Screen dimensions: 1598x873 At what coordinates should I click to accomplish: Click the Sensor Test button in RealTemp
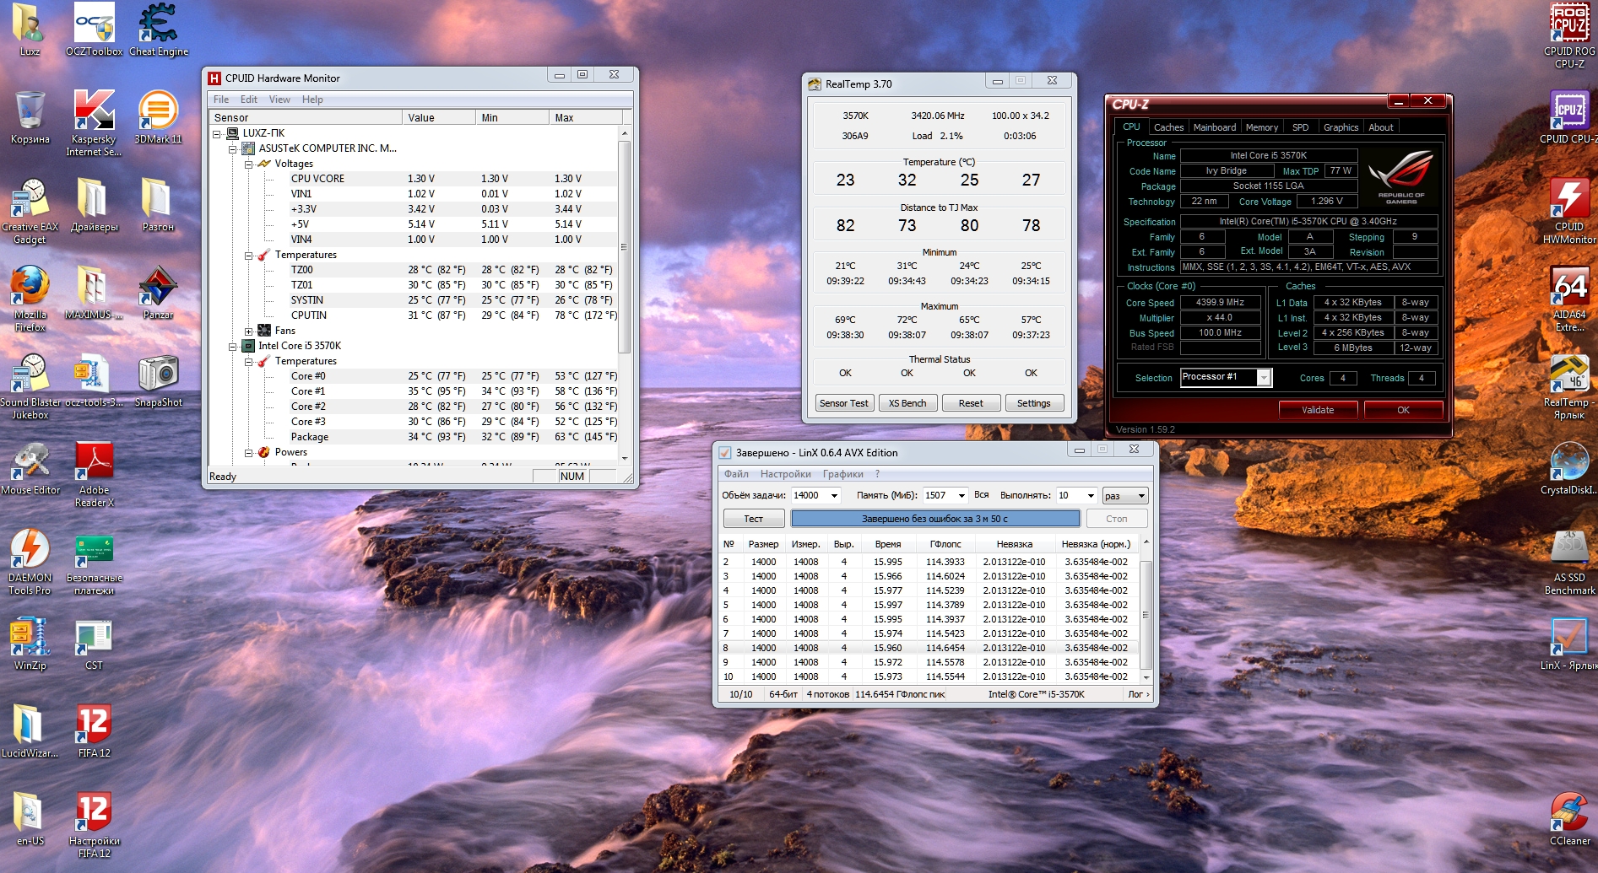pos(843,403)
